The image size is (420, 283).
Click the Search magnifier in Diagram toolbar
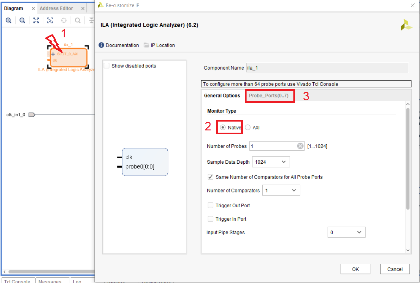click(78, 21)
